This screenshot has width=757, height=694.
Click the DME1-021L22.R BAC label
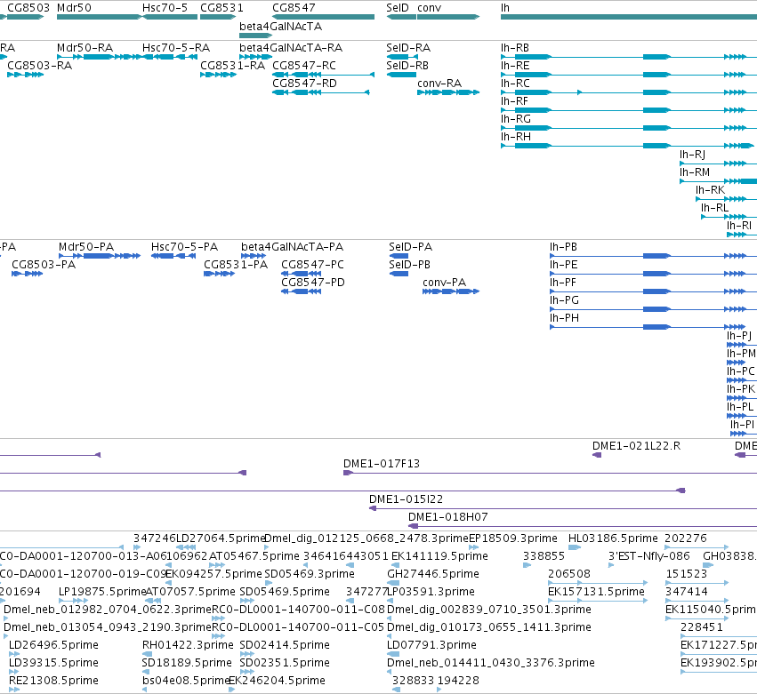point(636,445)
